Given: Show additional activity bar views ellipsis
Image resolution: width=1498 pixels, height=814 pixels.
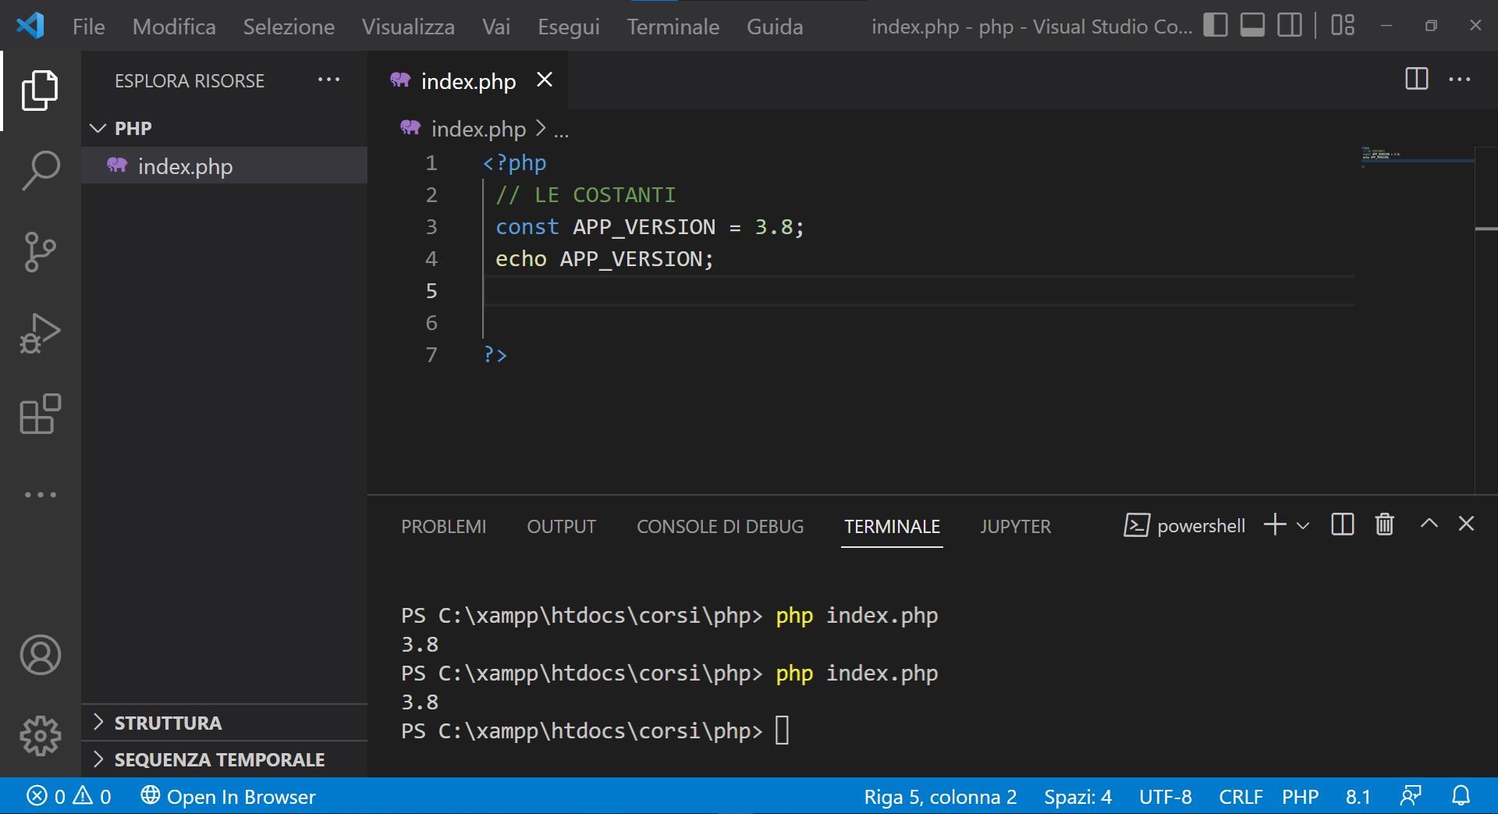Looking at the screenshot, I should click(40, 495).
